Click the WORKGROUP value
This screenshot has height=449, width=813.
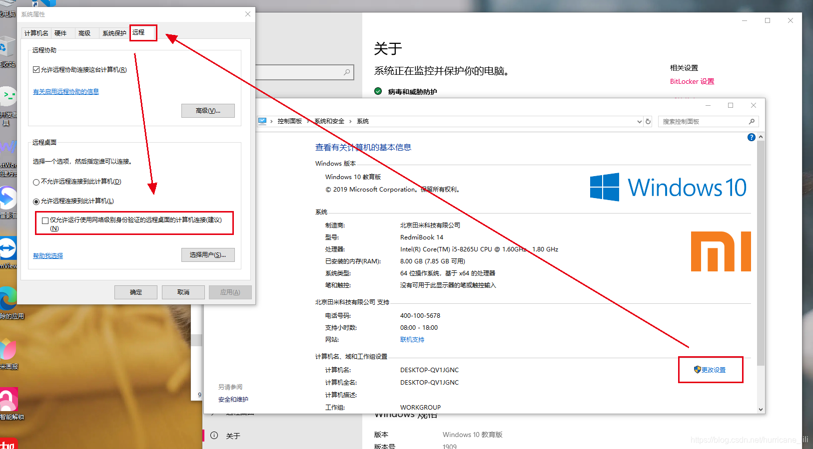point(420,408)
